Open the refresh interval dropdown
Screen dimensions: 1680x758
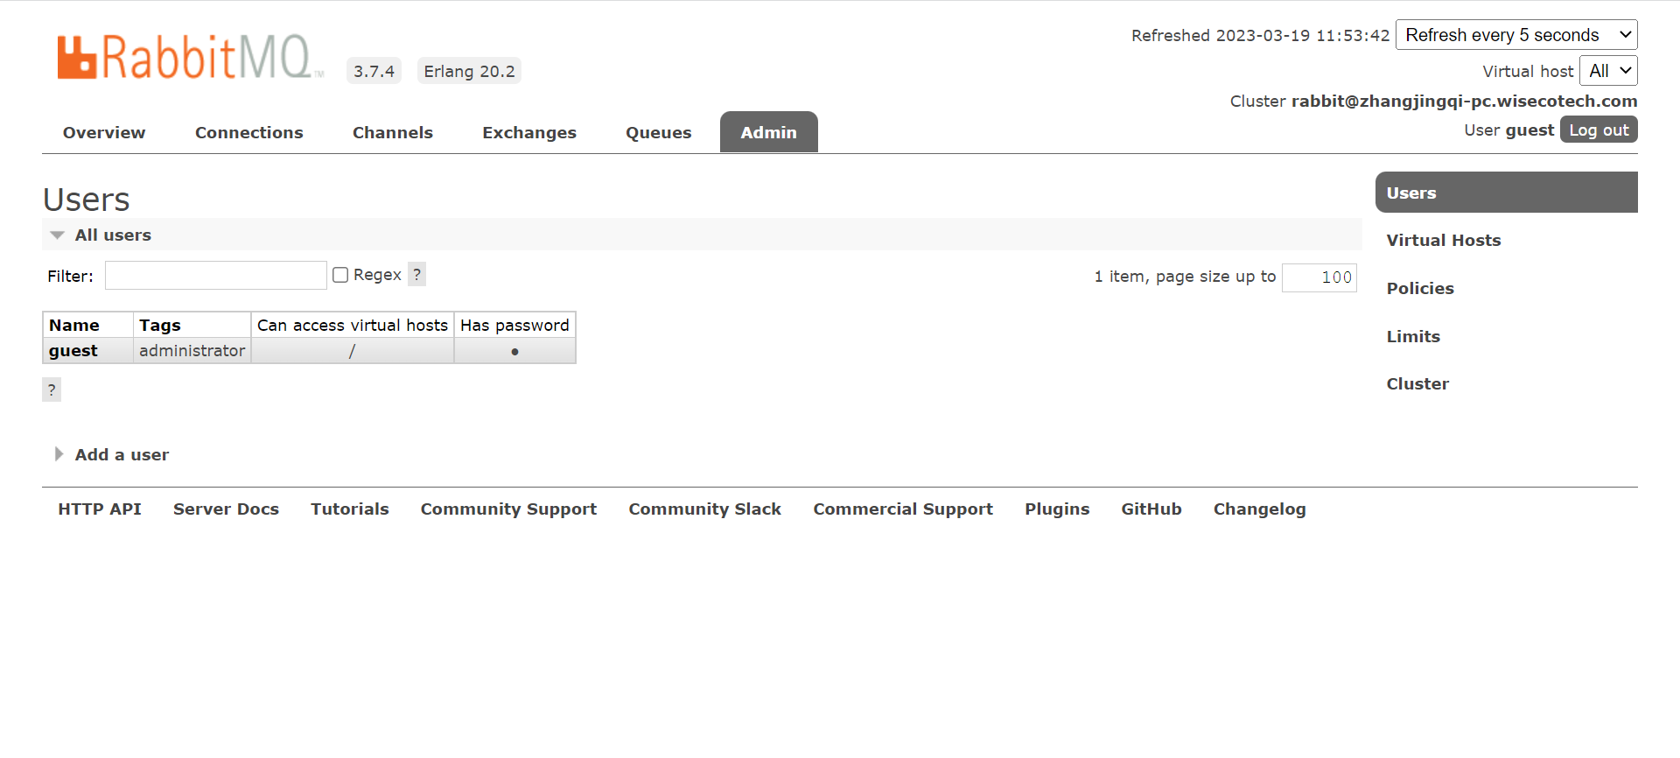[x=1516, y=35]
